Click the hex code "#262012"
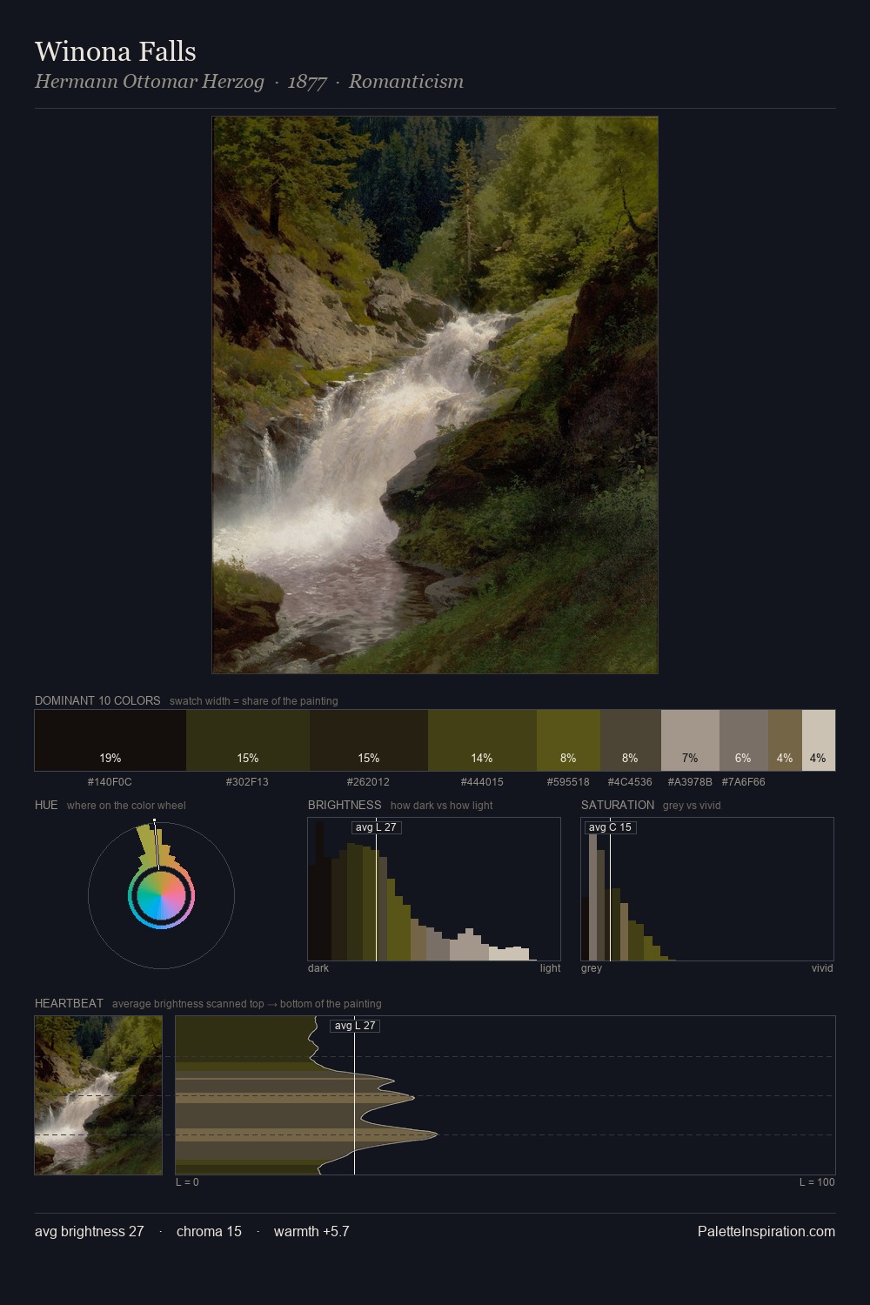 click(369, 782)
